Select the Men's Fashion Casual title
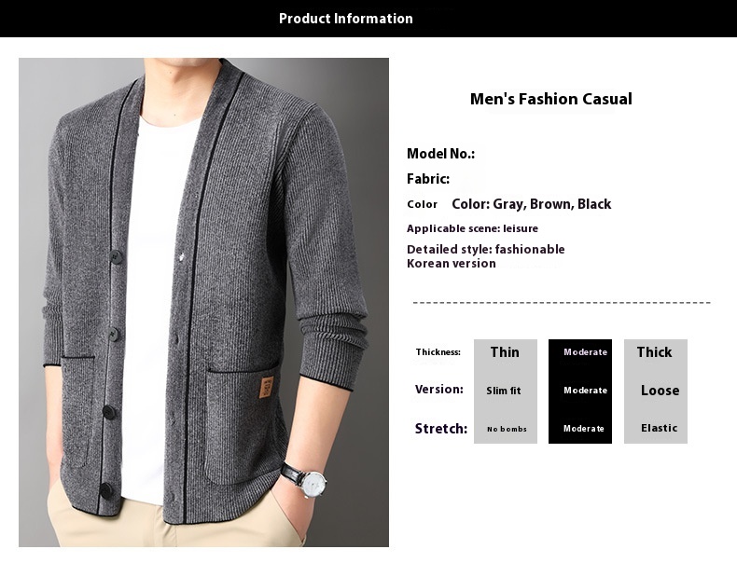The width and height of the screenshot is (737, 563). click(550, 99)
